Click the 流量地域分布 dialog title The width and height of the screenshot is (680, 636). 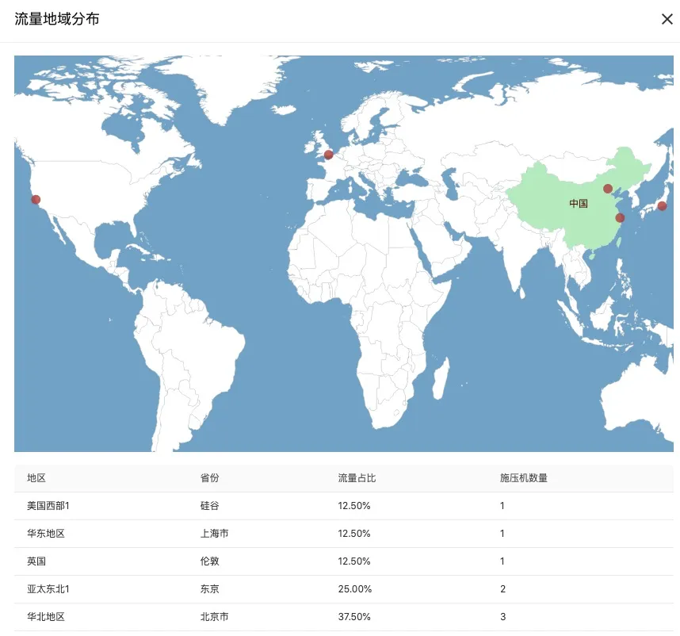[x=57, y=19]
